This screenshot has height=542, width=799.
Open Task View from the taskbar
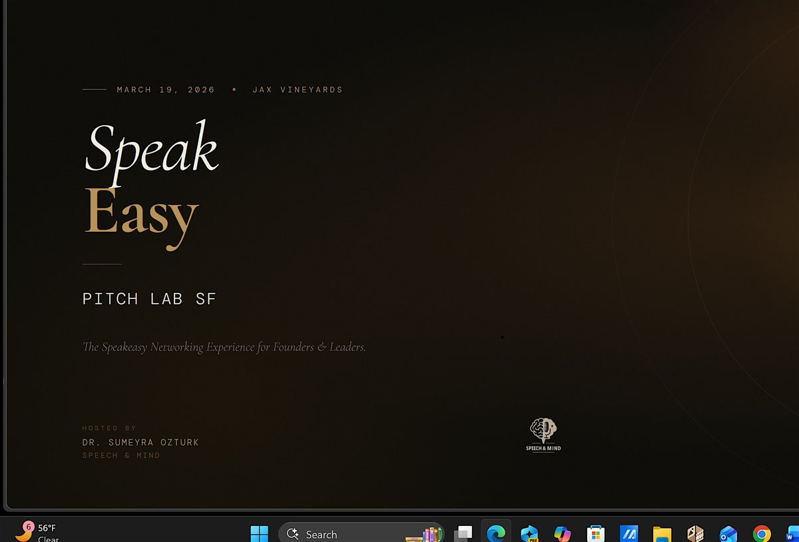[x=463, y=533]
